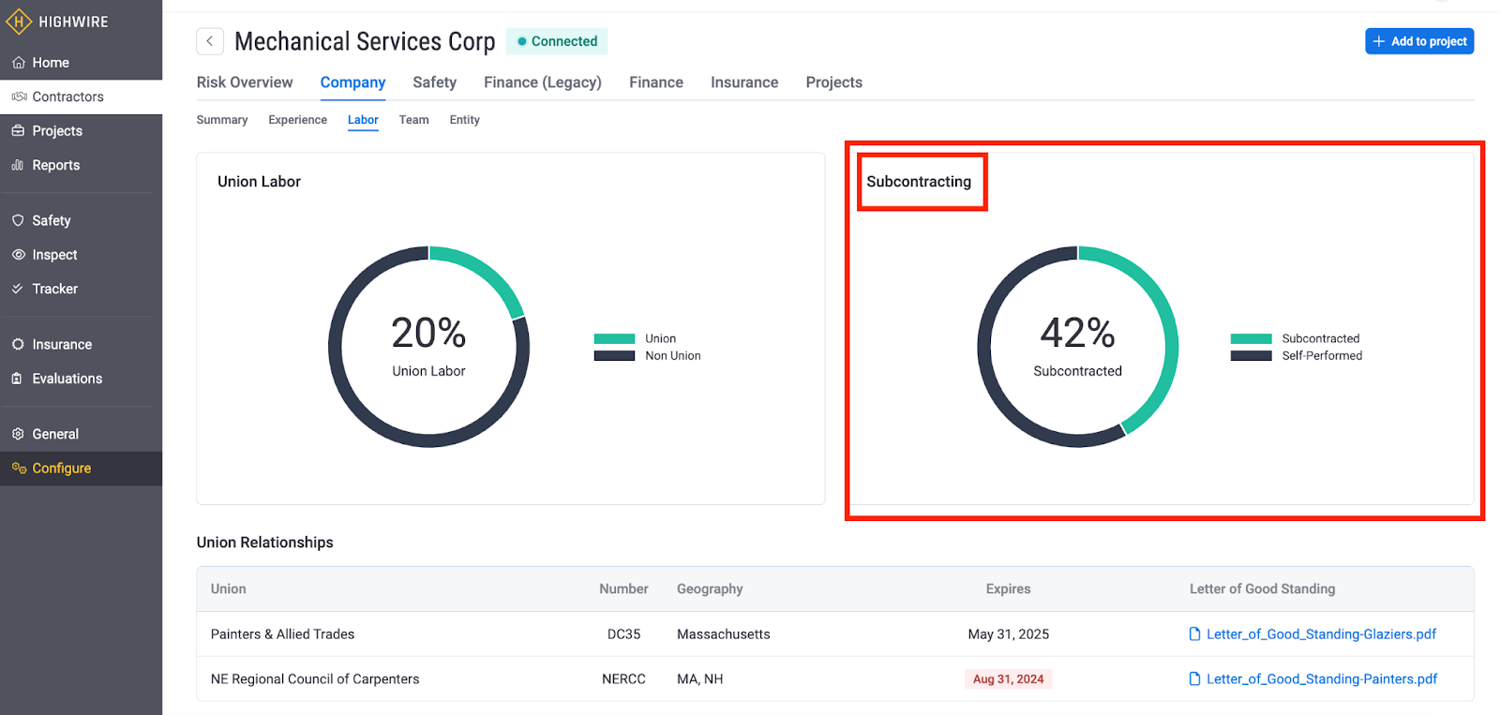Open Letter_of_Good_Standing-Painters.pdf link
This screenshot has width=1500, height=715.
(x=1321, y=679)
